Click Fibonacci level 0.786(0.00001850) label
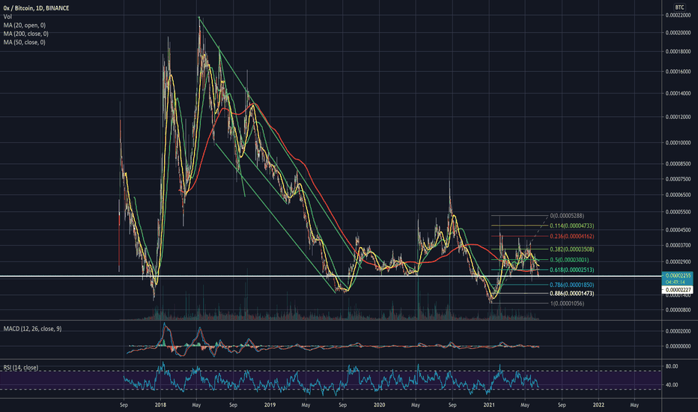 (571, 285)
